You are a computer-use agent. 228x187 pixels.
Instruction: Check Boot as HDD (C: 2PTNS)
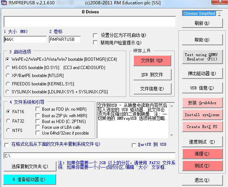(38, 122)
